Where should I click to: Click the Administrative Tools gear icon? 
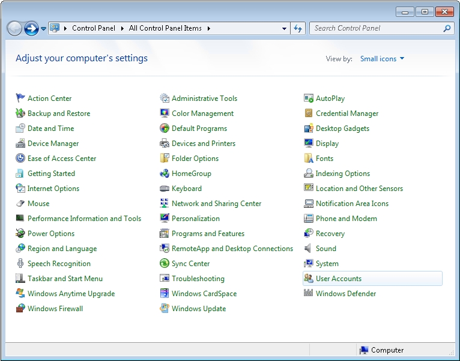[x=165, y=98]
